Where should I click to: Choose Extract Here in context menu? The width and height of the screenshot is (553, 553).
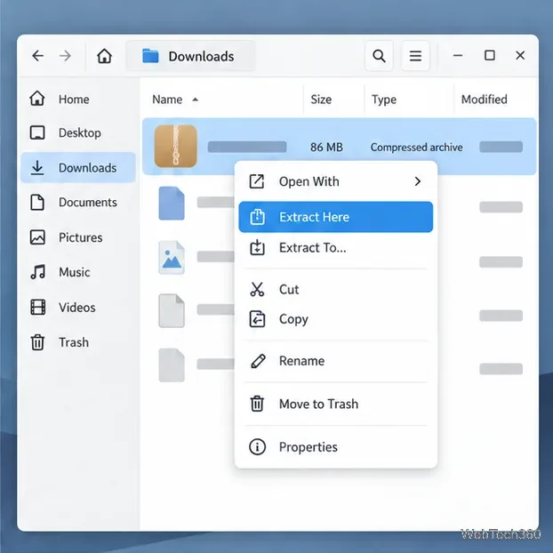click(336, 217)
